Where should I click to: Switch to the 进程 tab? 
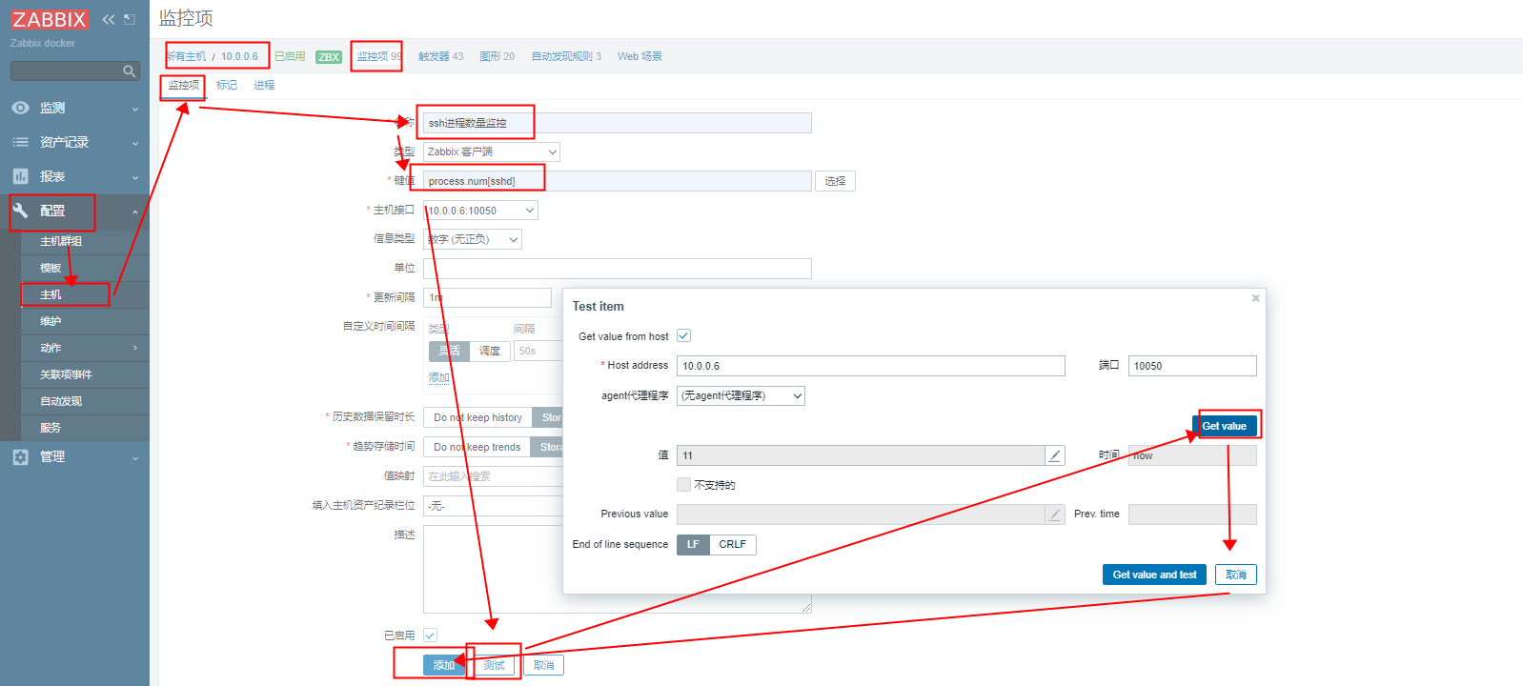[x=264, y=85]
